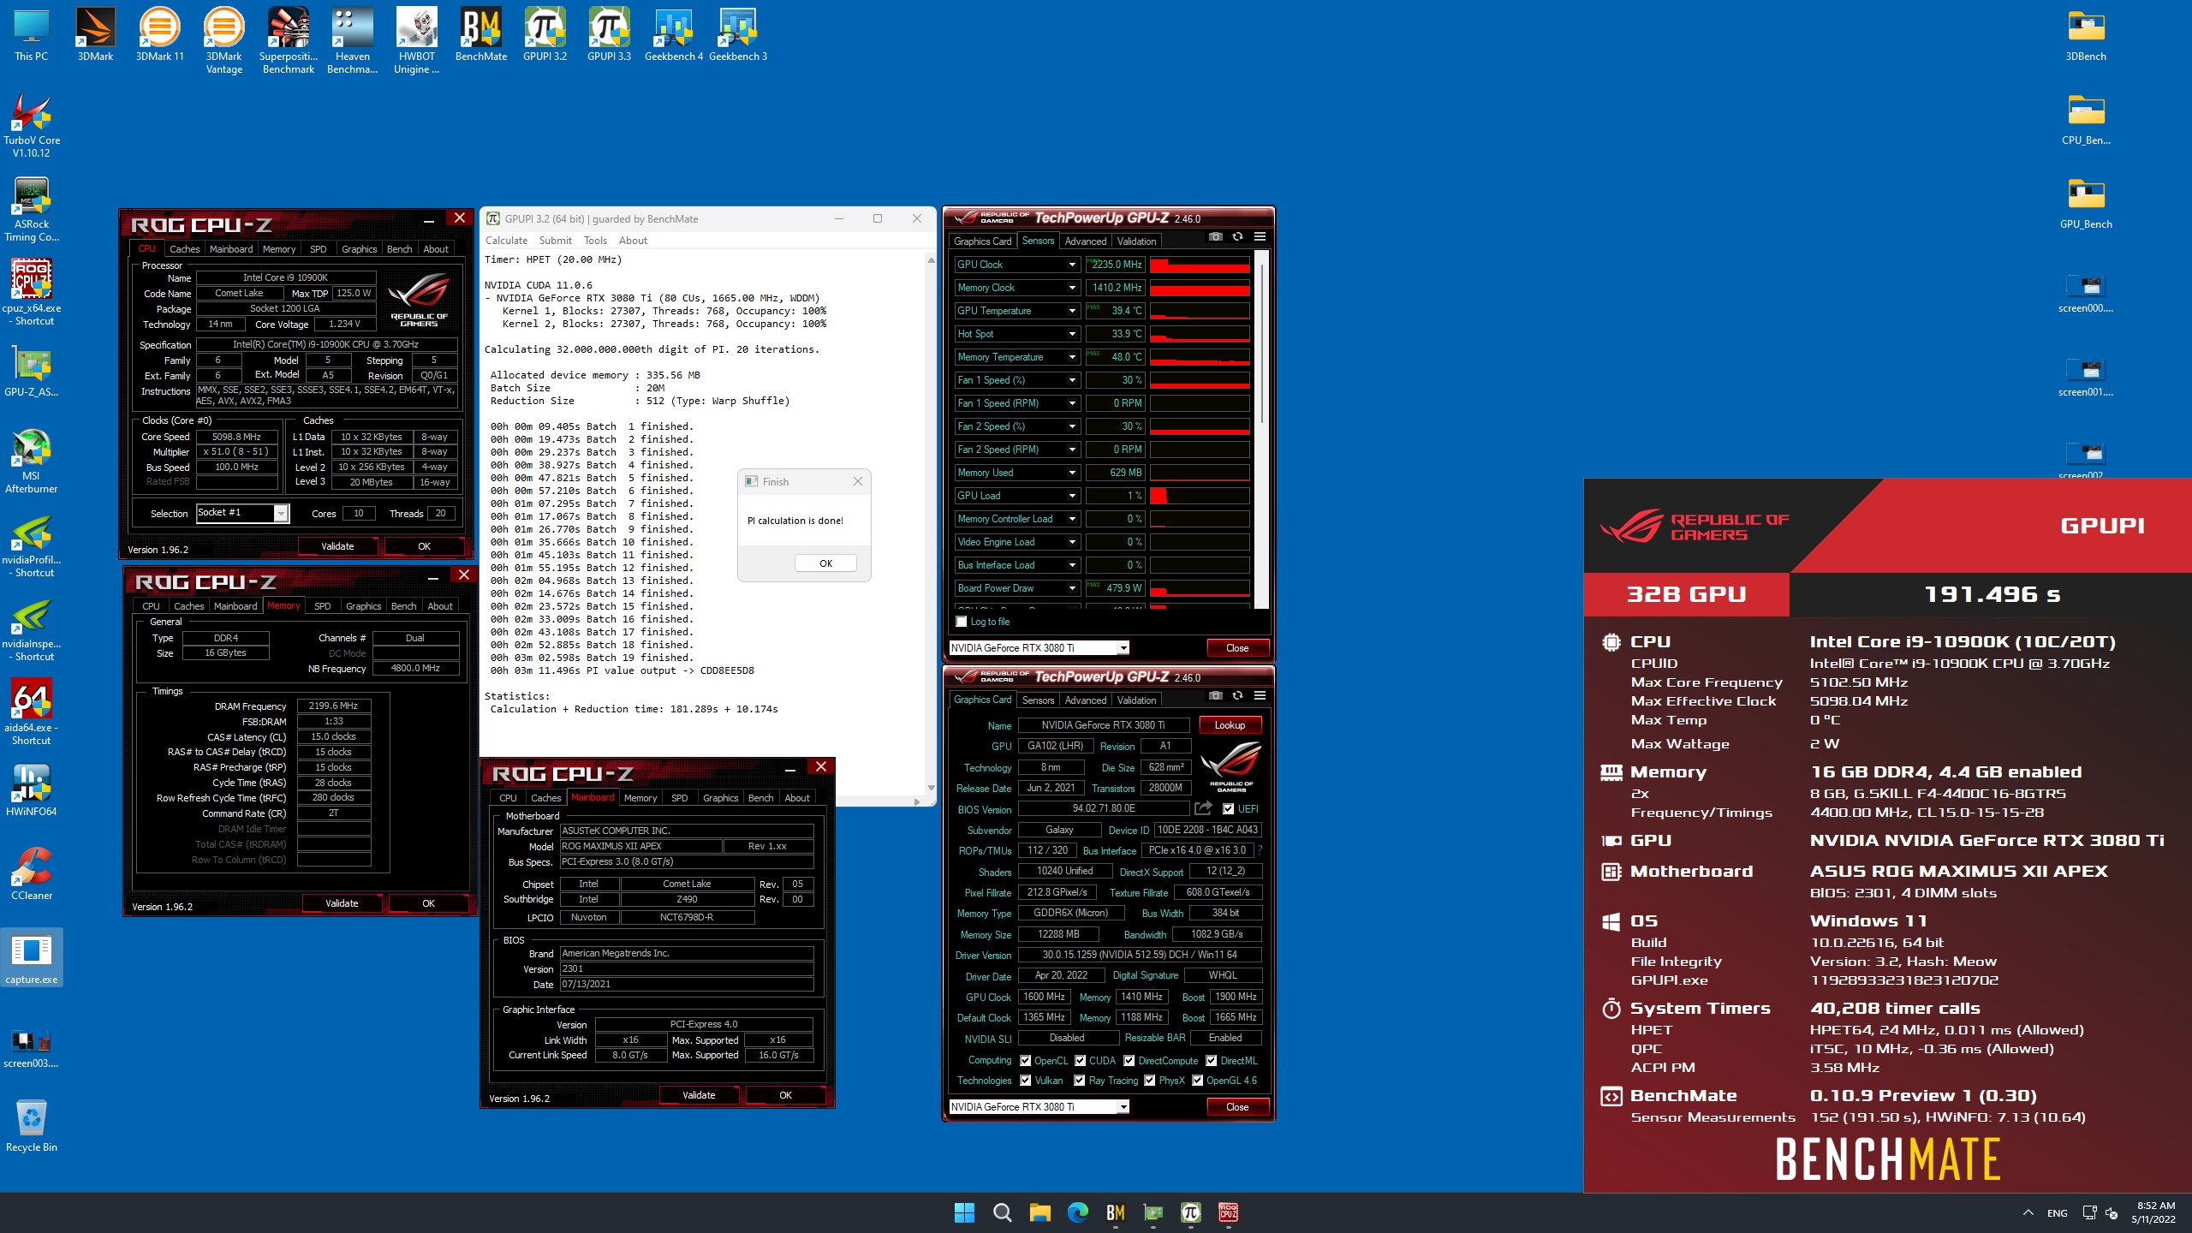Viewport: 2192px width, 1233px height.
Task: Click OK in Finish dialog
Action: [x=825, y=563]
